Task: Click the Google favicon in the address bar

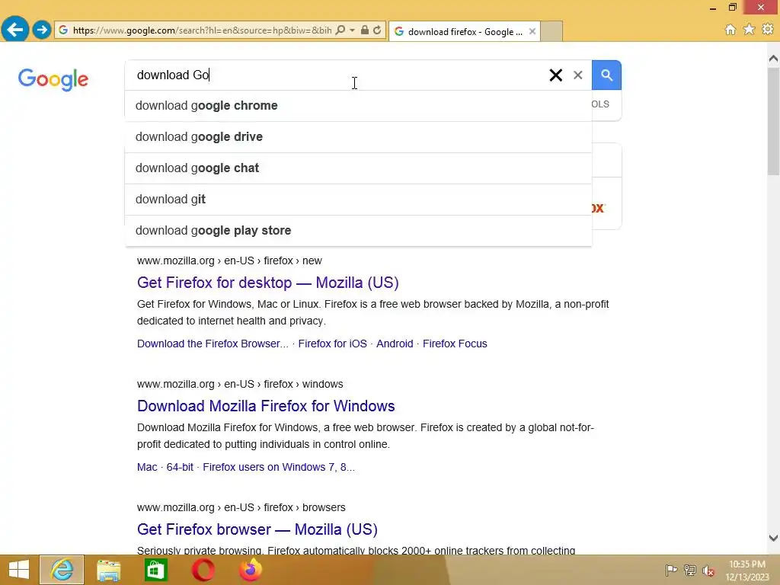Action: [63, 30]
